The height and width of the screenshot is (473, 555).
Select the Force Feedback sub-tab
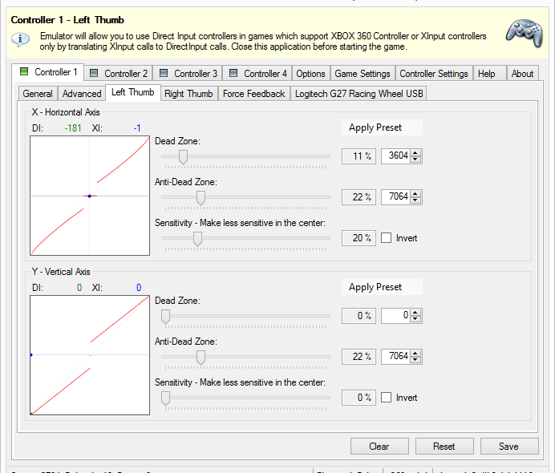[x=253, y=93]
